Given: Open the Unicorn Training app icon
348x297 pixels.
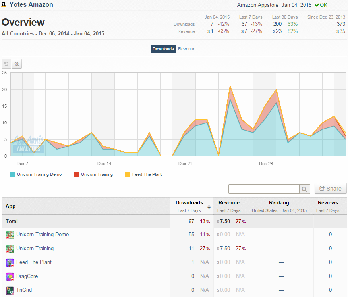Looking at the screenshot, I should (10, 249).
